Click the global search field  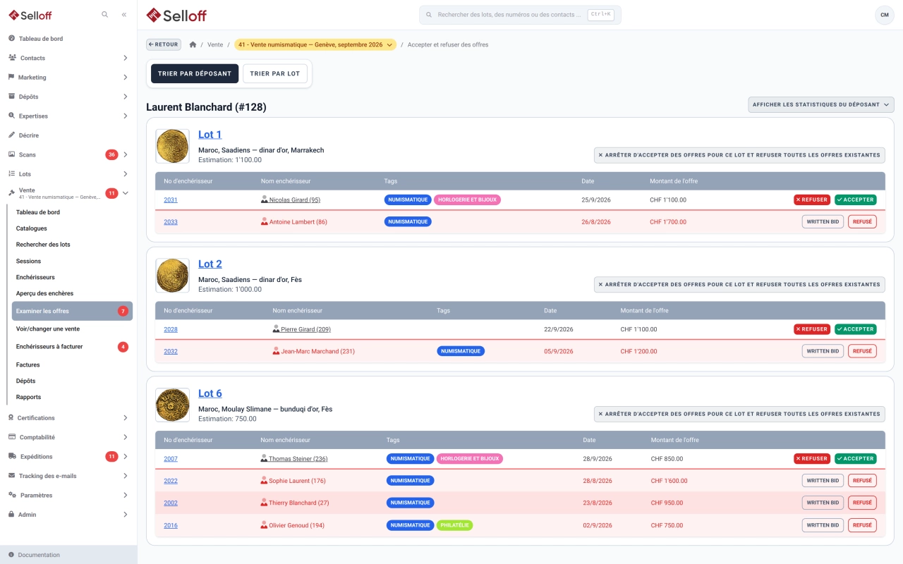520,15
